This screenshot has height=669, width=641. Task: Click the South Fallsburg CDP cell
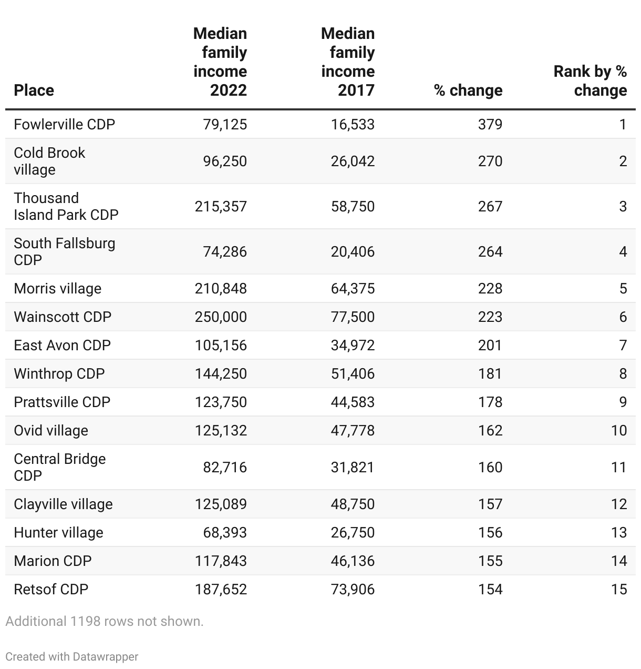65,251
